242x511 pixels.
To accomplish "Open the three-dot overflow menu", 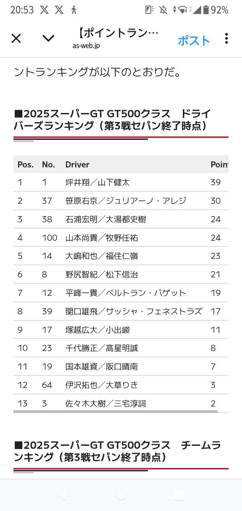I will 226,38.
